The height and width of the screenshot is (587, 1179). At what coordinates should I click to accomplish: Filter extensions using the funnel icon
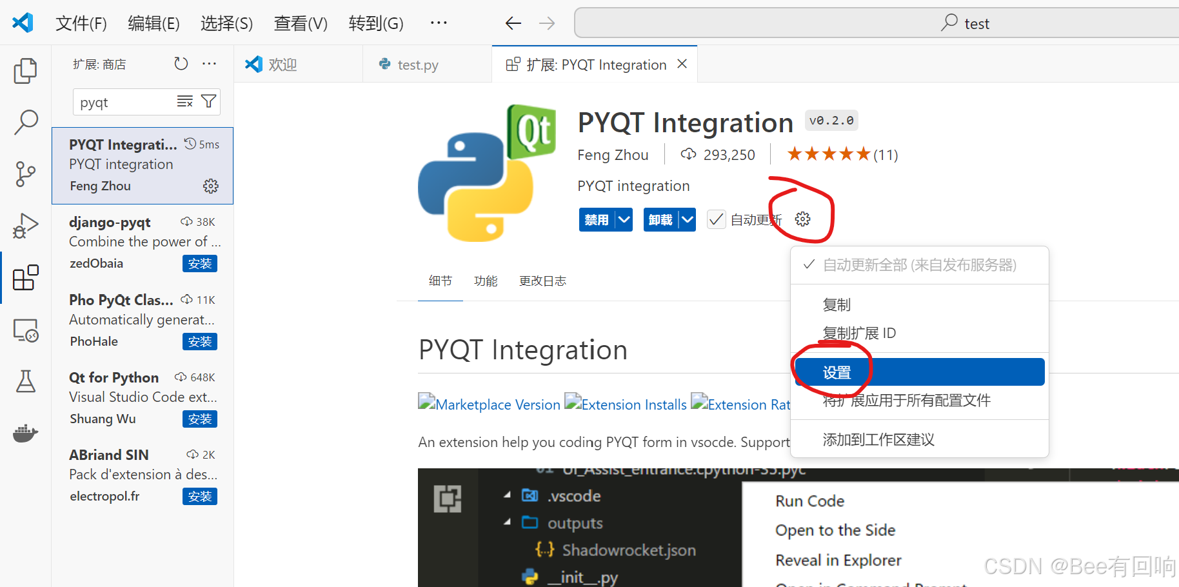pos(208,102)
